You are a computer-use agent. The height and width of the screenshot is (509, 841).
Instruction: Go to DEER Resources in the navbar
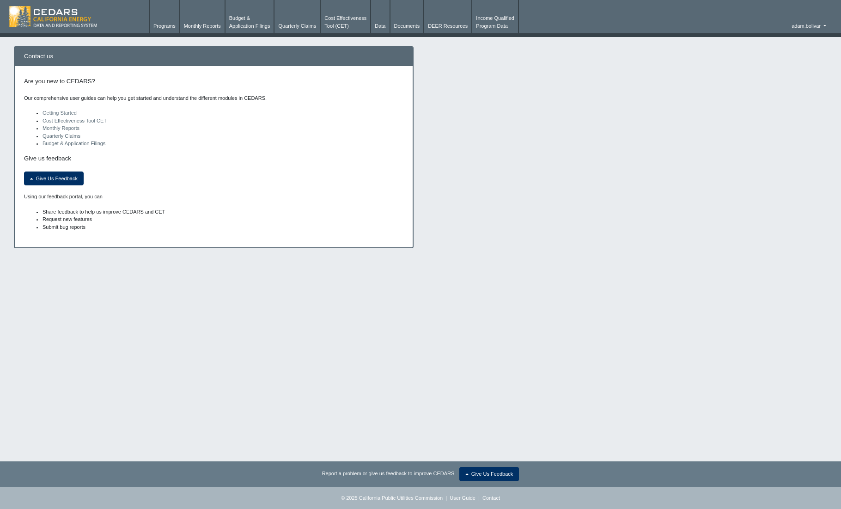point(447,26)
